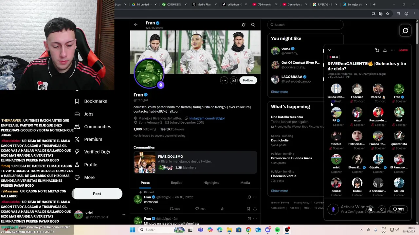
Task: Toggle the Space microphone button
Action: tap(333, 209)
